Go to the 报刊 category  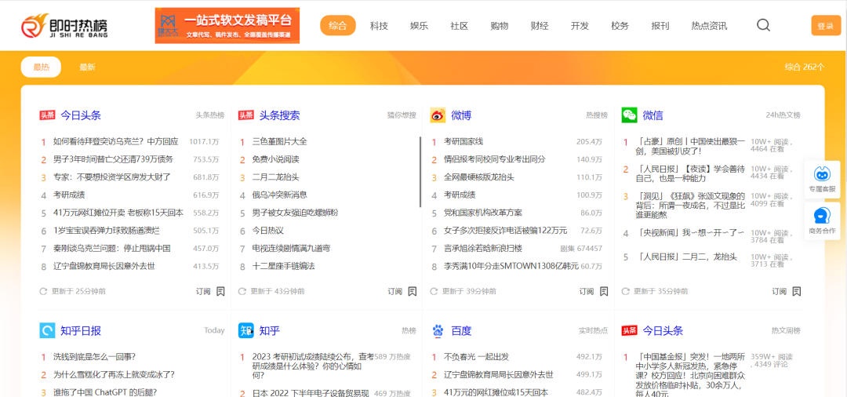tap(660, 25)
